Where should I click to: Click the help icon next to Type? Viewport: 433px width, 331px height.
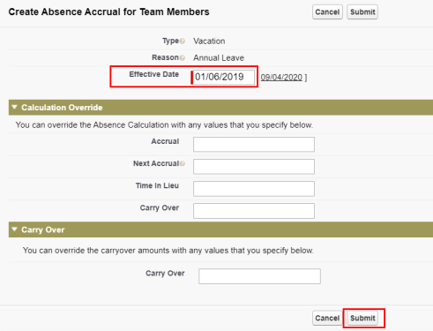click(183, 41)
